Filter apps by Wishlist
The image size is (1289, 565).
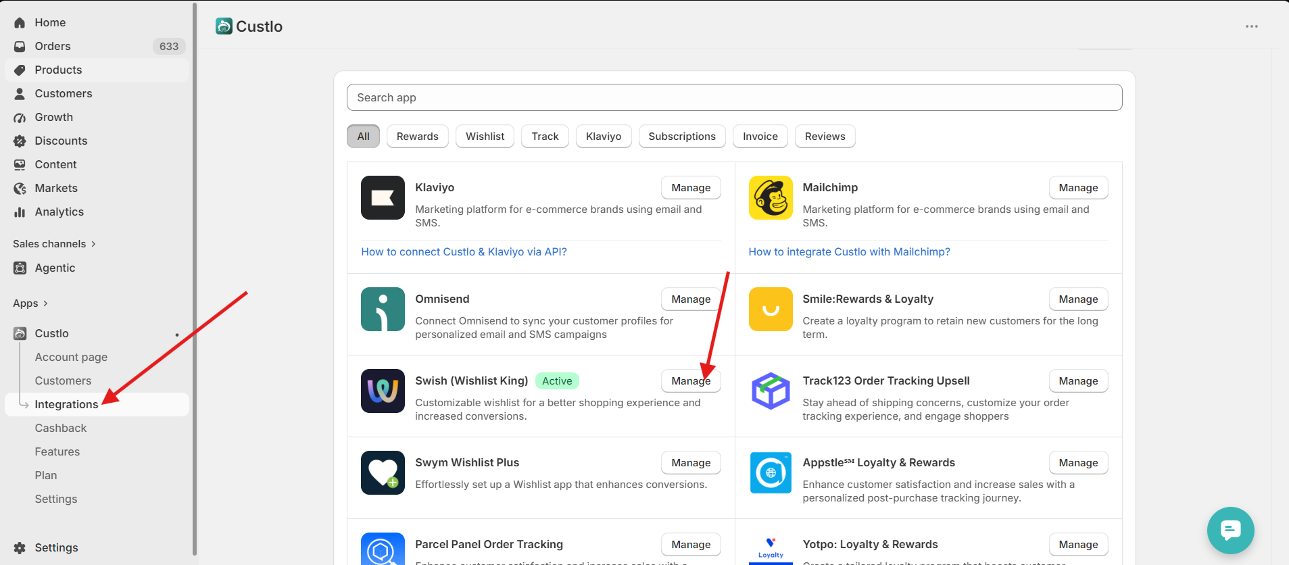point(485,137)
